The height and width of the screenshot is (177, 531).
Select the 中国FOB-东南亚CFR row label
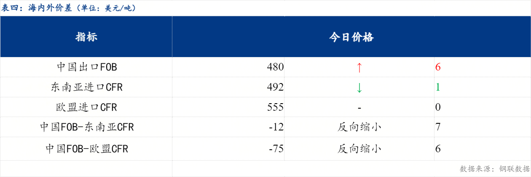pos(86,127)
